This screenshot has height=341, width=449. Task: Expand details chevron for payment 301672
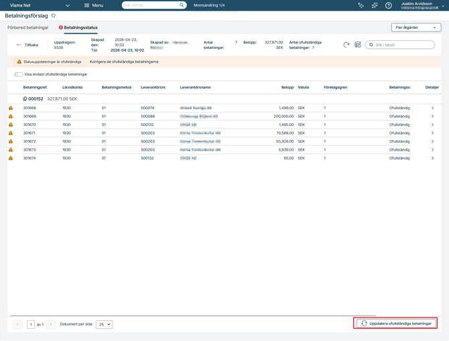[x=432, y=141]
